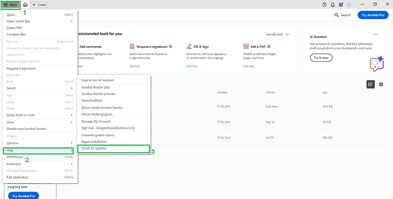Screen dimensions: 393x199
Task: Expand the Protection submenu
Action: coord(40,164)
